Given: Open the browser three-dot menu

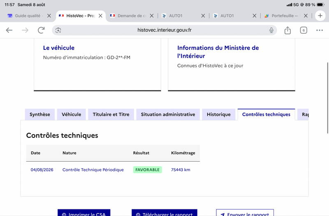Looking at the screenshot, I should click(x=320, y=30).
